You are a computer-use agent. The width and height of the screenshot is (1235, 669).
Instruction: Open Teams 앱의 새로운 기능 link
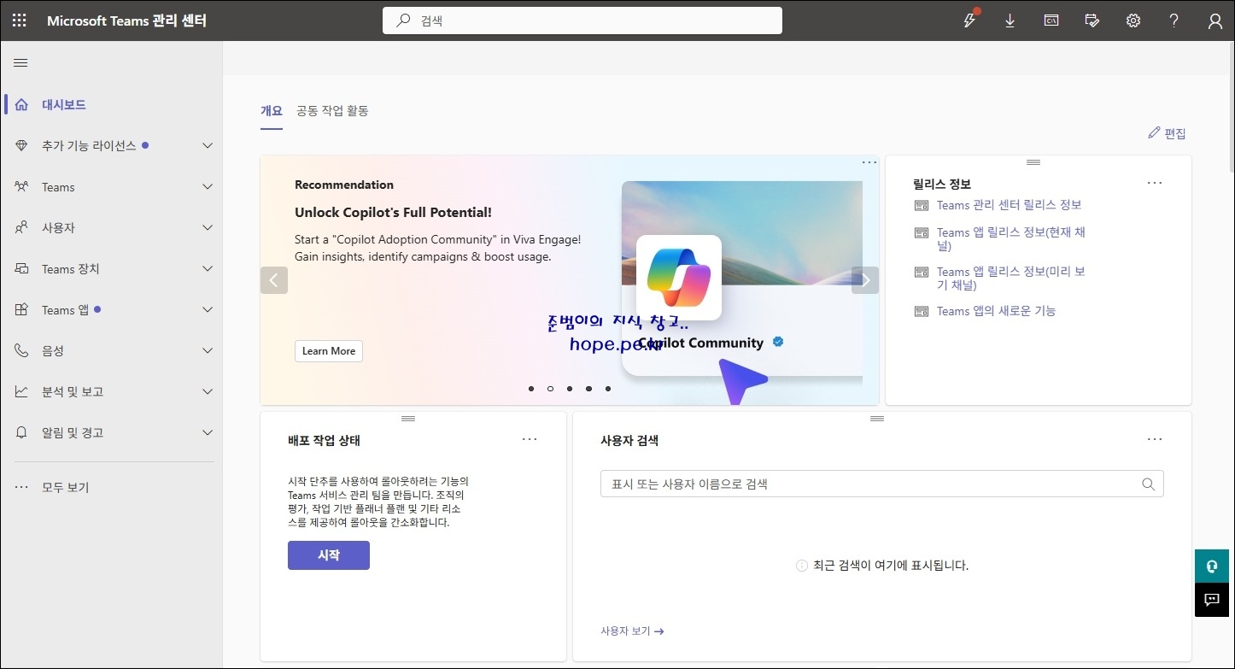[997, 311]
